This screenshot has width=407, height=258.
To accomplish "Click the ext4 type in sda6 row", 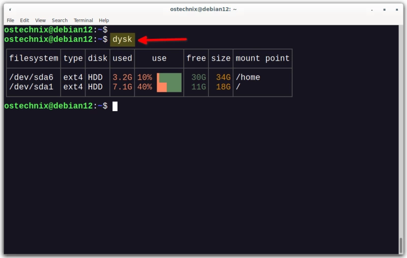I will tap(73, 77).
